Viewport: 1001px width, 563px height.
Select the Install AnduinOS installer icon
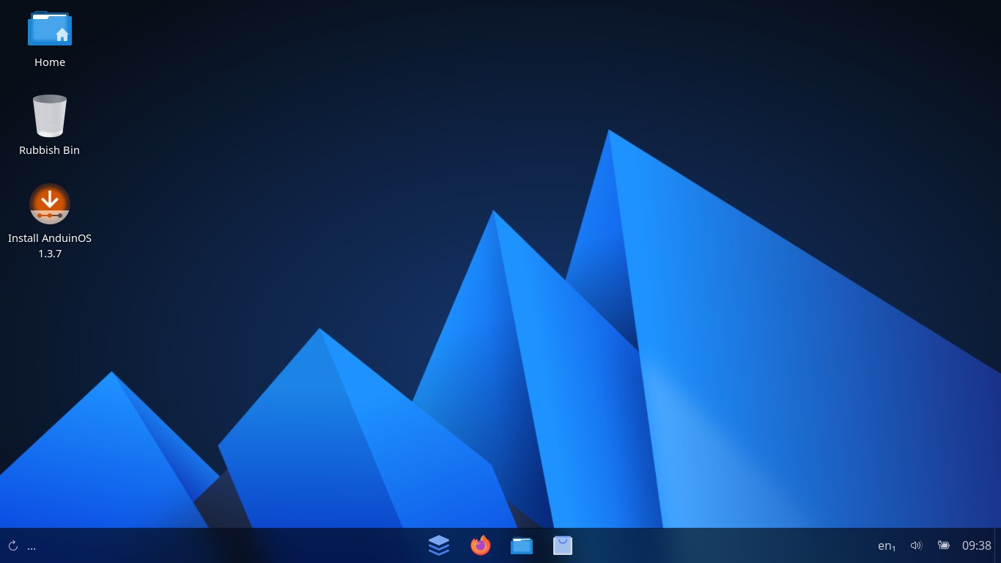pos(50,204)
